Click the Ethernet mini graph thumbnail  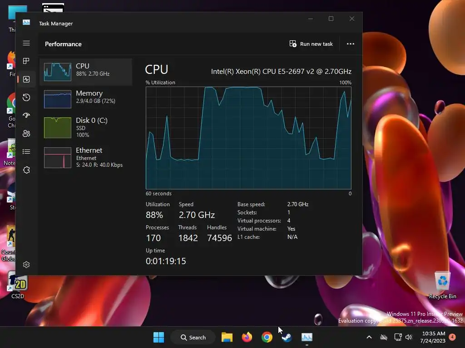point(58,157)
